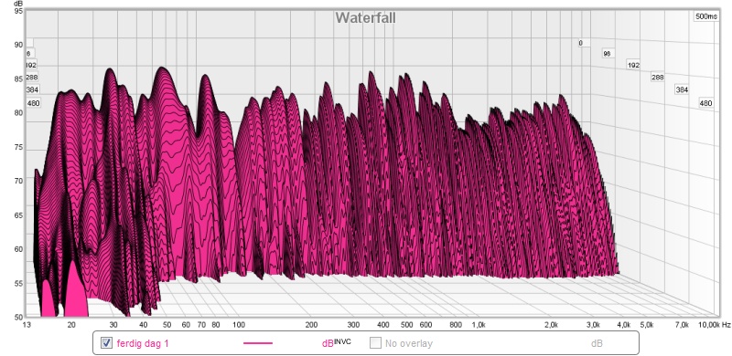The width and height of the screenshot is (732, 356).
Task: Click the '500ms' time label
Action: tap(705, 16)
